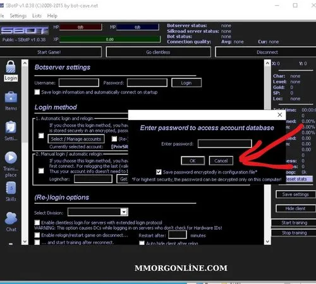The width and height of the screenshot is (316, 284).
Task: Cancel the password dialog
Action: click(x=221, y=161)
